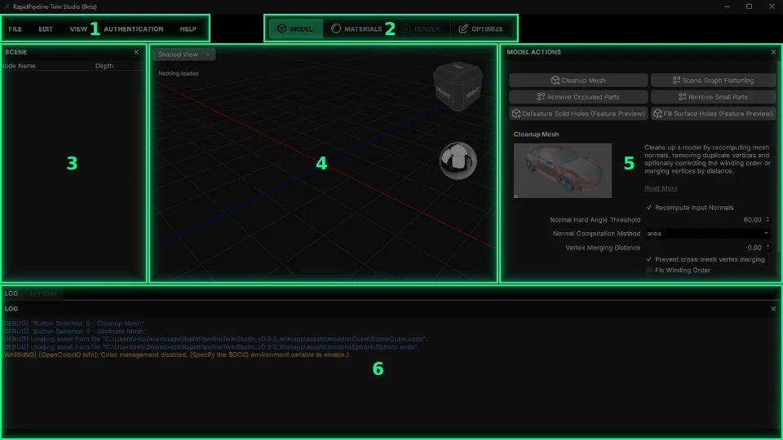The height and width of the screenshot is (440, 783).
Task: Click the GizmoCube.usda loading log line
Action: [x=215, y=339]
